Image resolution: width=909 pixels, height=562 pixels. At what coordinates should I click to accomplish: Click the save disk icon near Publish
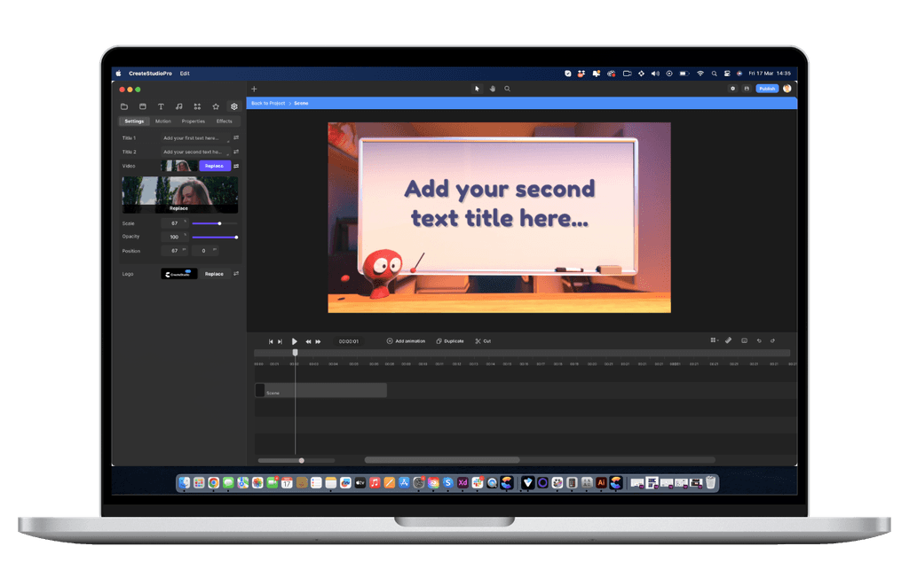point(747,89)
